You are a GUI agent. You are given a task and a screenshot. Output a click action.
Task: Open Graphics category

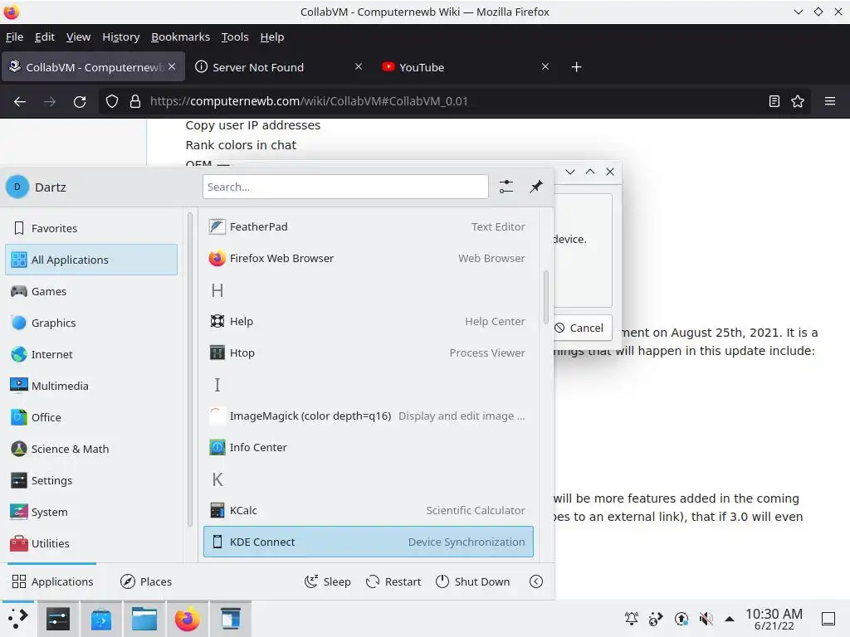91,323
